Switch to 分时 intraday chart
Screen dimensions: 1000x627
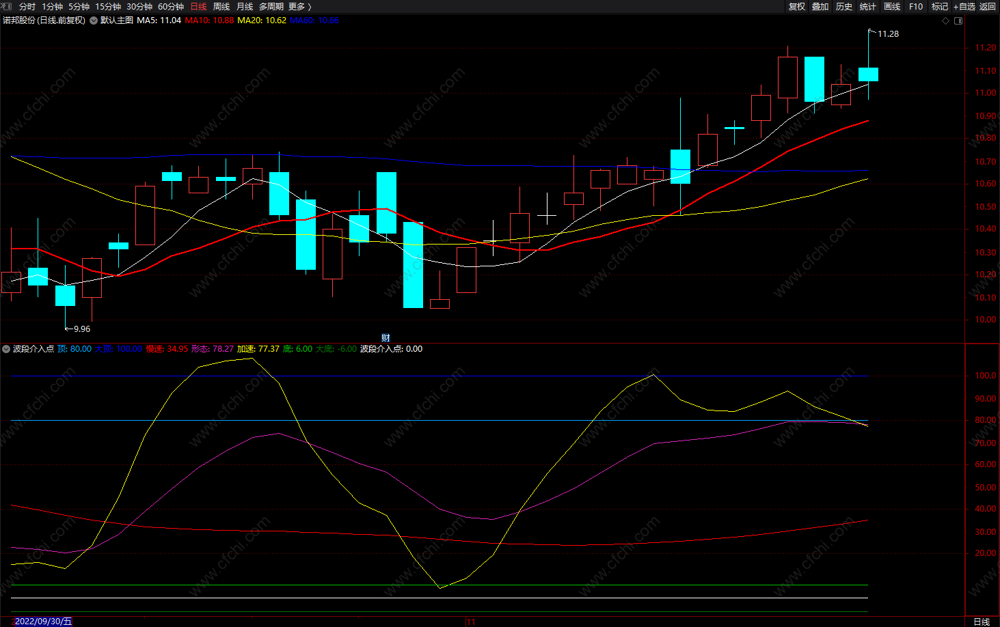27,6
